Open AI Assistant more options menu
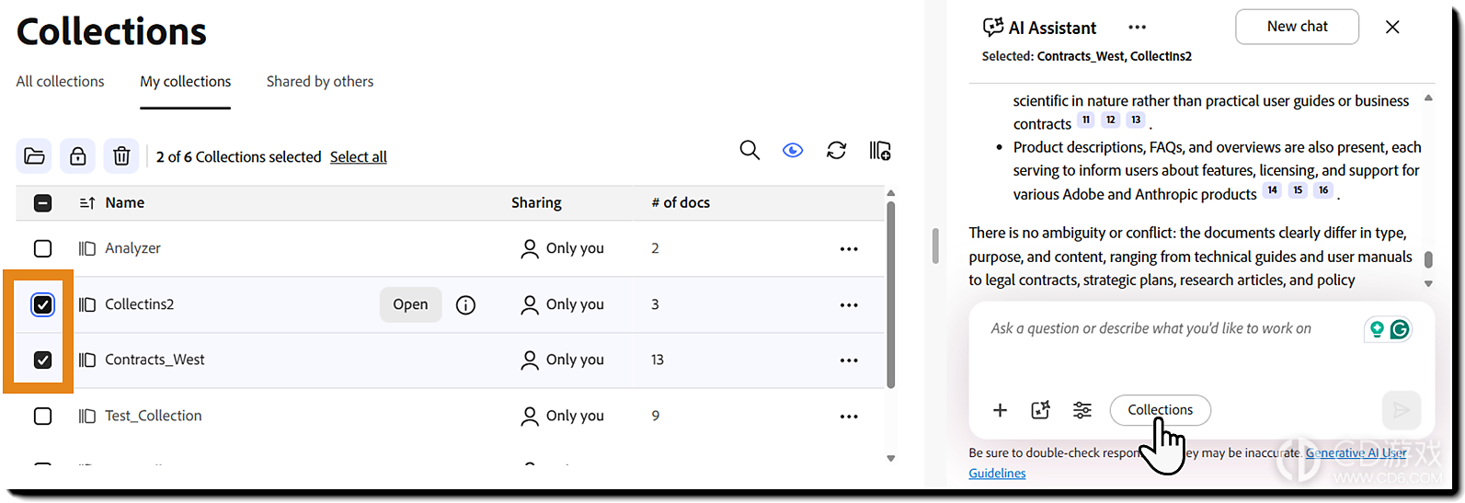1465x503 pixels. pos(1138,28)
